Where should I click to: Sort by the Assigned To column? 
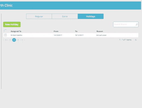pos(16,31)
